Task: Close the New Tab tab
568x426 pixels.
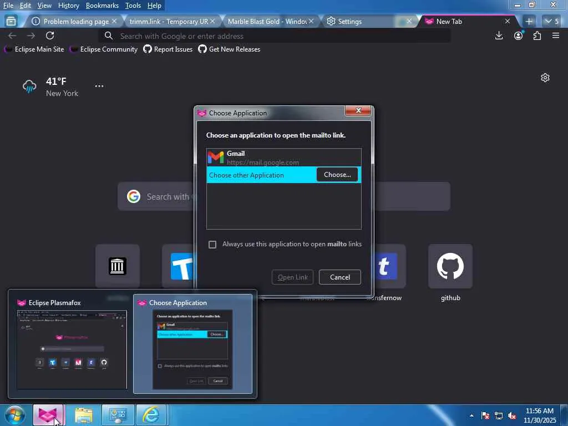Action: point(508,22)
